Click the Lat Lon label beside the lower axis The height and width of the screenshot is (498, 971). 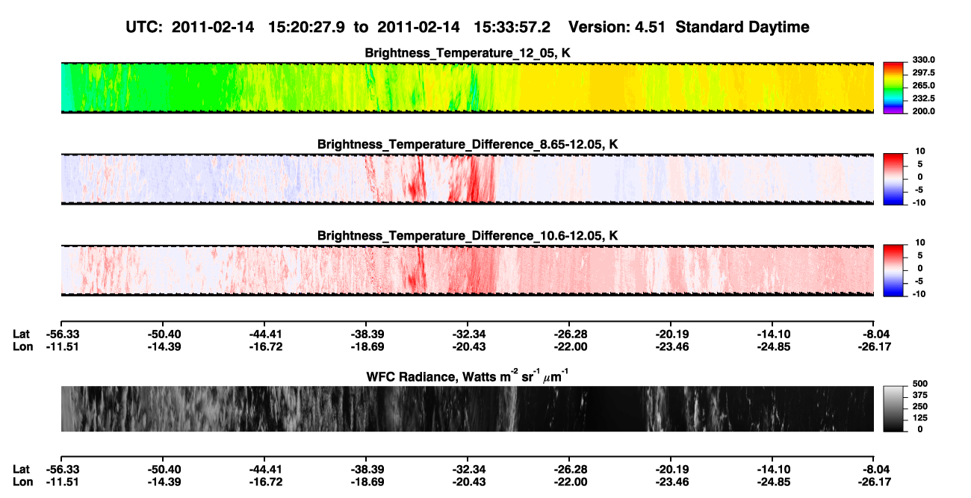click(x=23, y=476)
